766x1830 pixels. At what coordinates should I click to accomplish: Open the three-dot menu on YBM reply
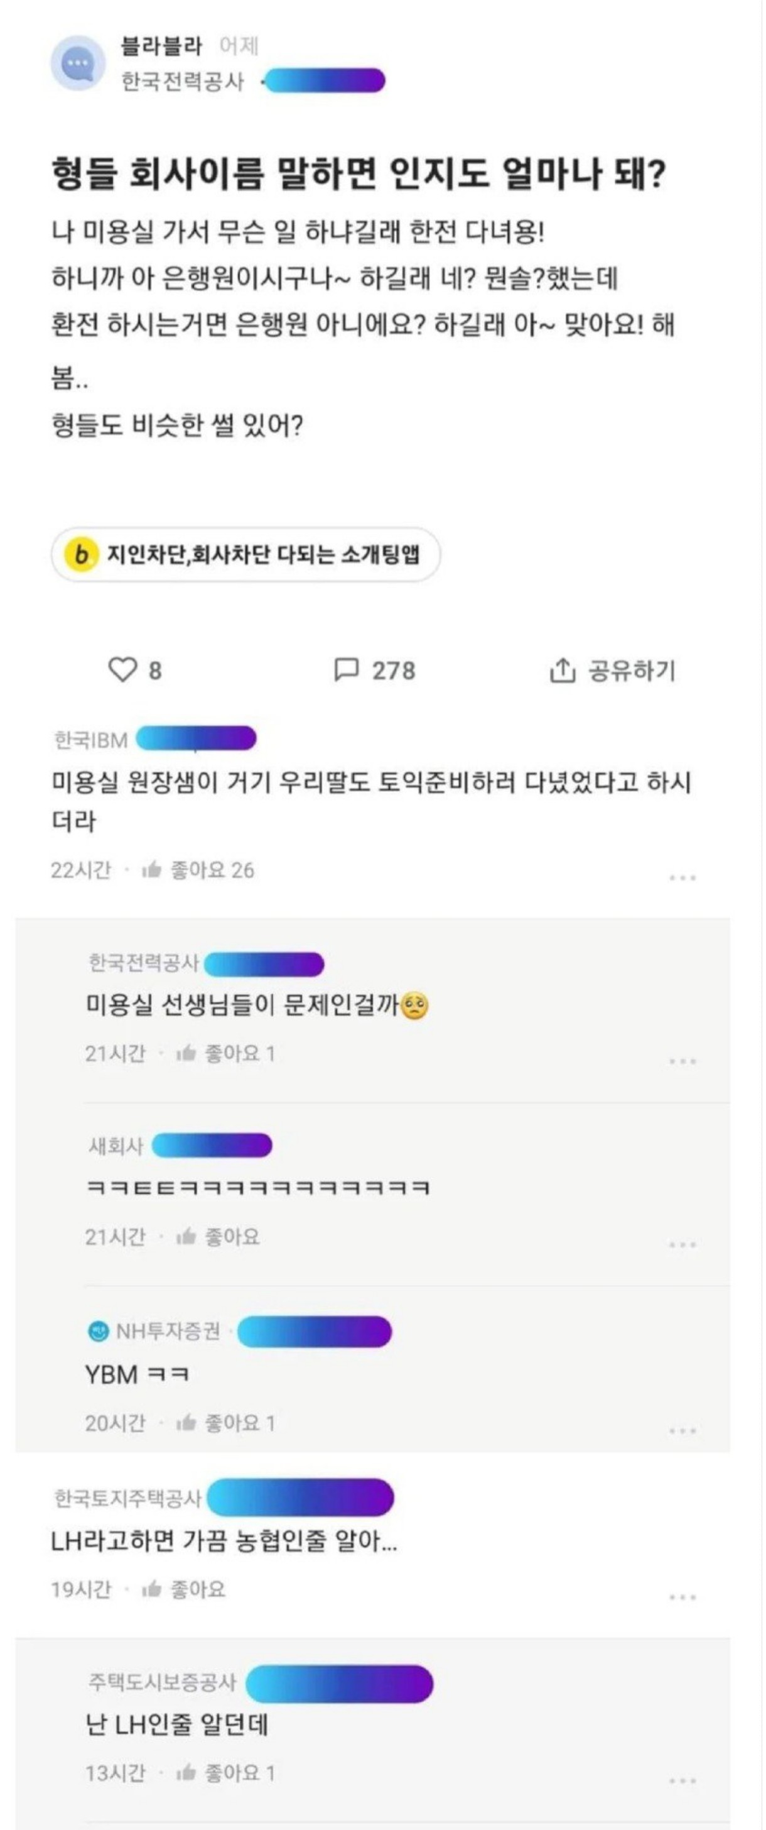tap(682, 1430)
